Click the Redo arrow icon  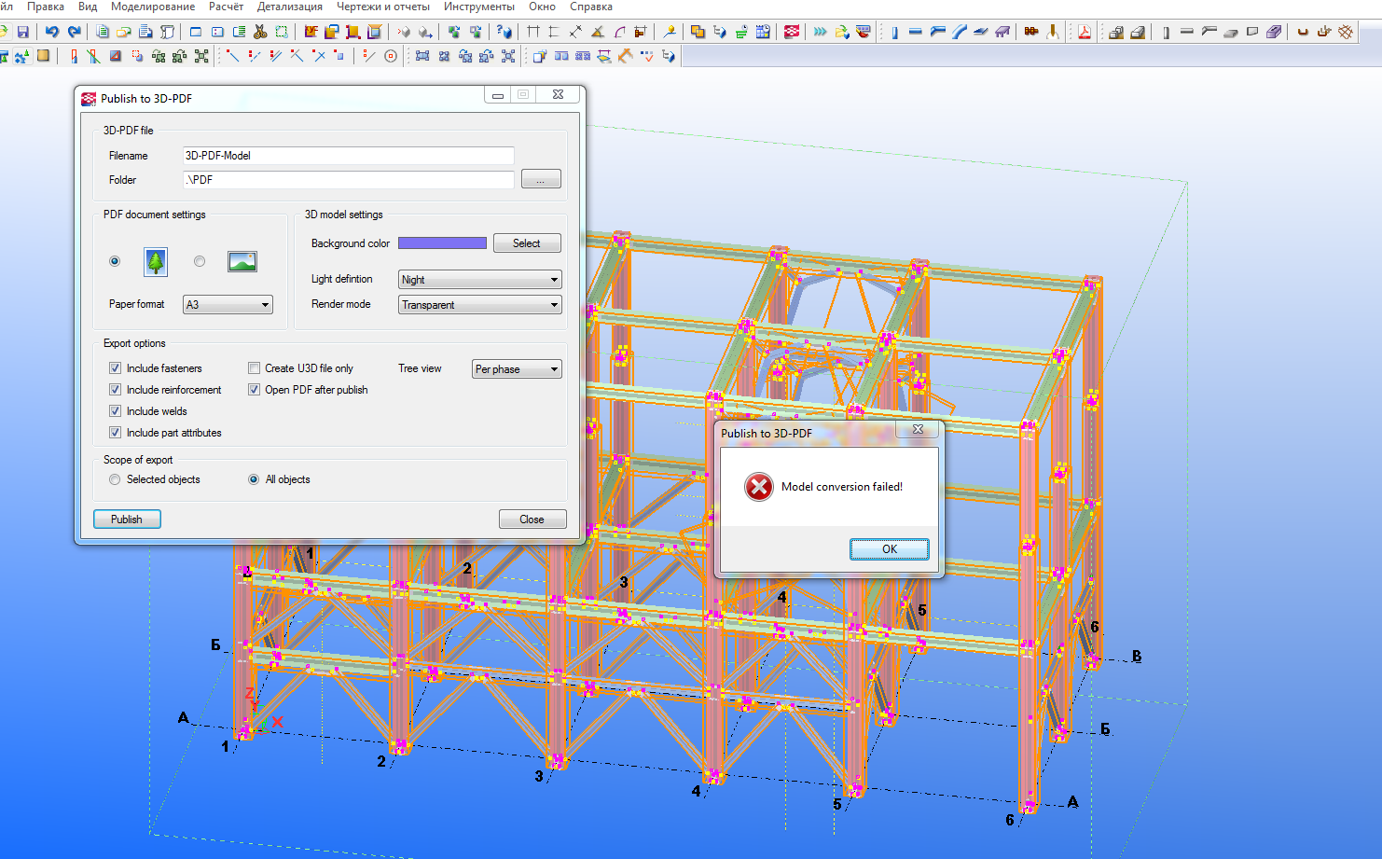pyautogui.click(x=75, y=32)
